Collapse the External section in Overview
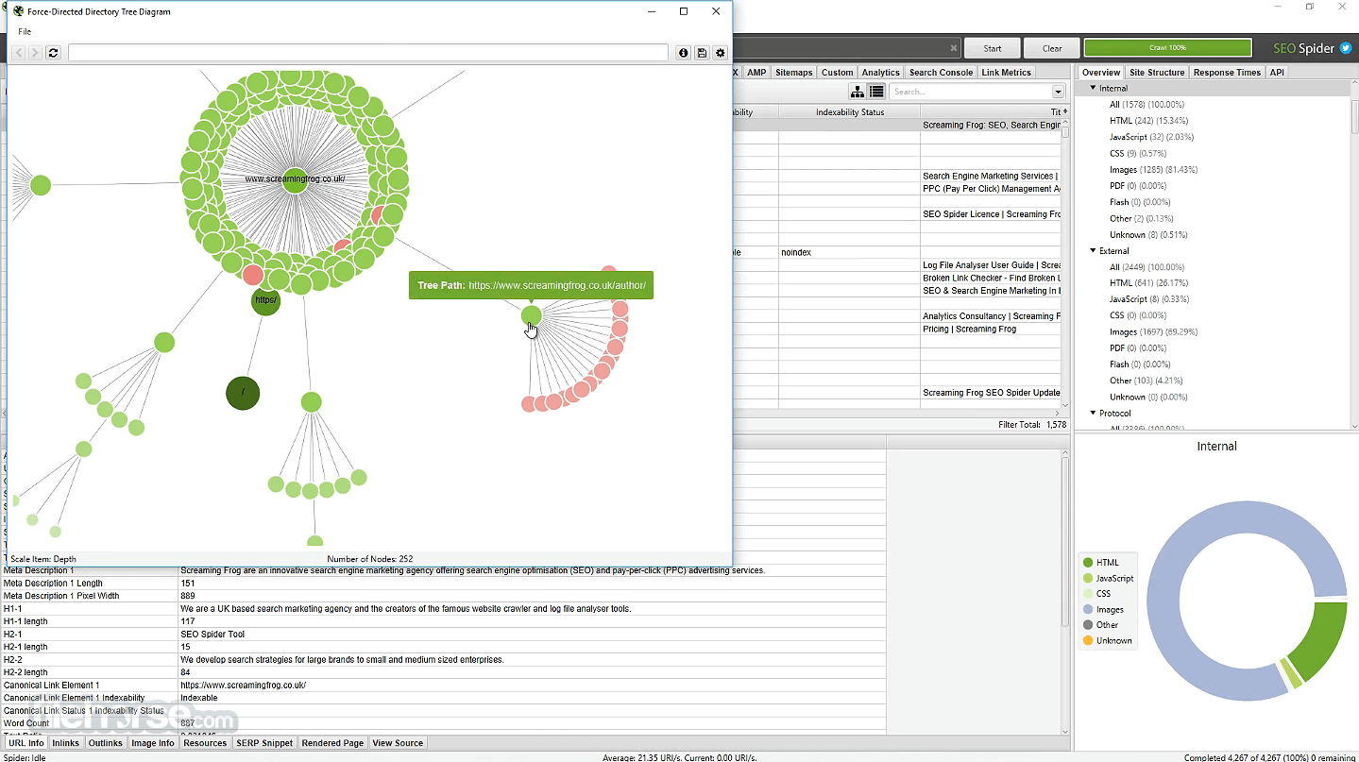This screenshot has height=762, width=1359. (1094, 250)
